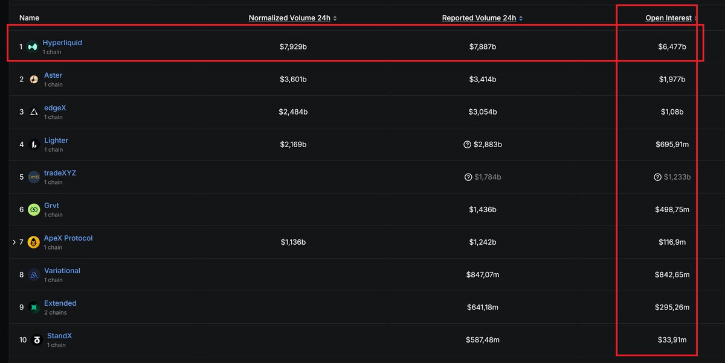Viewport: 725px width, 363px height.
Task: Click Hyperliquid reported volume $7,887b
Action: tap(482, 46)
